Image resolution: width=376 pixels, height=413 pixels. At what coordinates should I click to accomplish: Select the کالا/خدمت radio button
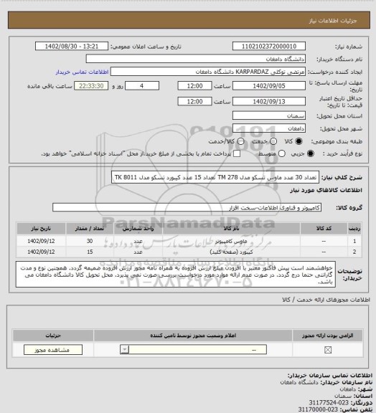(240, 141)
